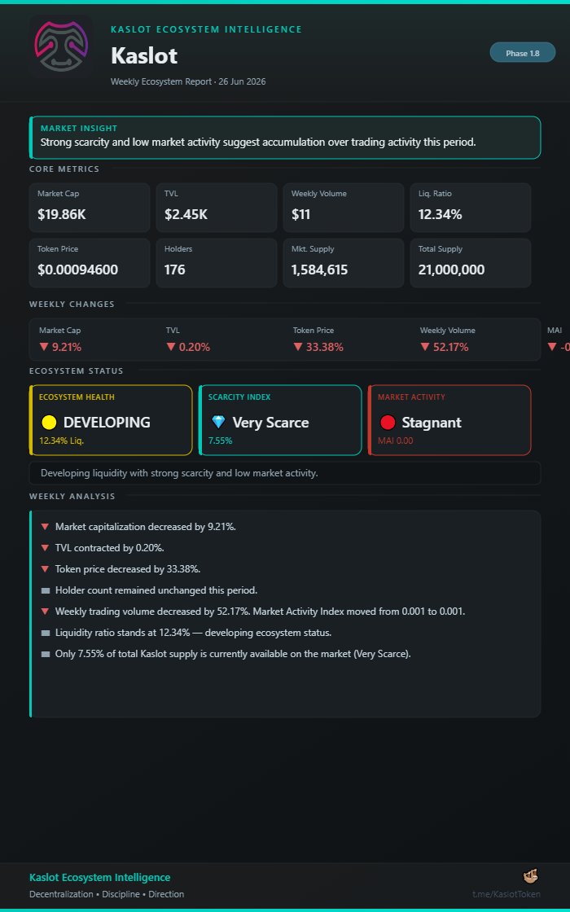Click 'Token price decreased by 33.38%' line

[x=128, y=569]
